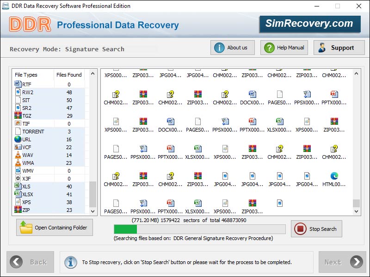370x277 pixels.
Task: Click results pane scroll up arrow
Action: pyautogui.click(x=356, y=74)
